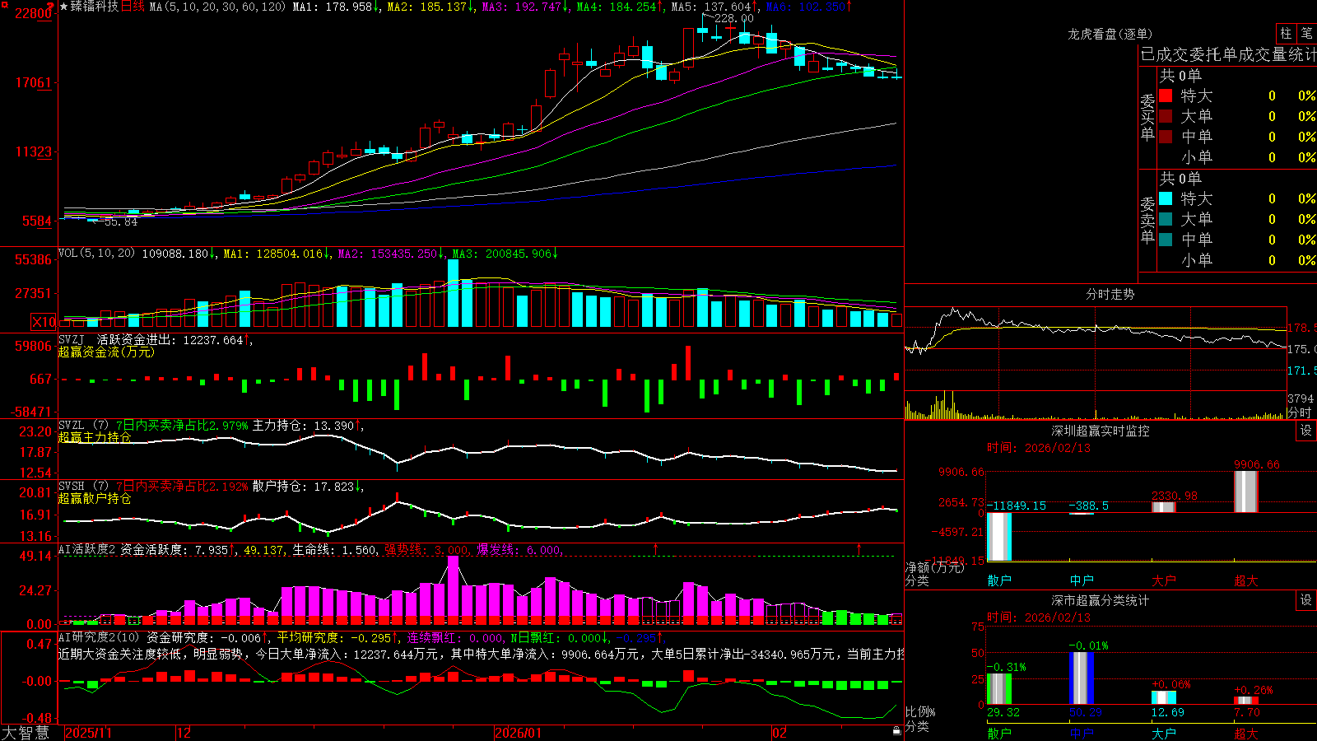Screen dimensions: 1317x741
Task: Click the SVZJ indicator name
Action: tap(72, 339)
